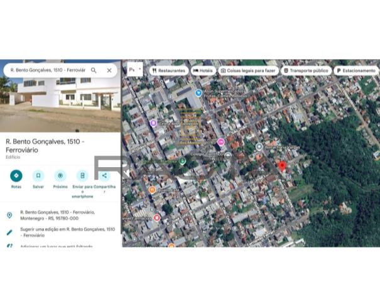Copy the address with location pin icon
This screenshot has height=306, width=380.
(9, 215)
